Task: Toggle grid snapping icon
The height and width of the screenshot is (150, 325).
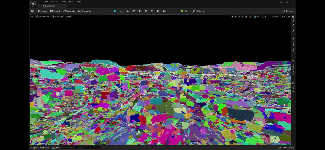Action: click(255, 16)
